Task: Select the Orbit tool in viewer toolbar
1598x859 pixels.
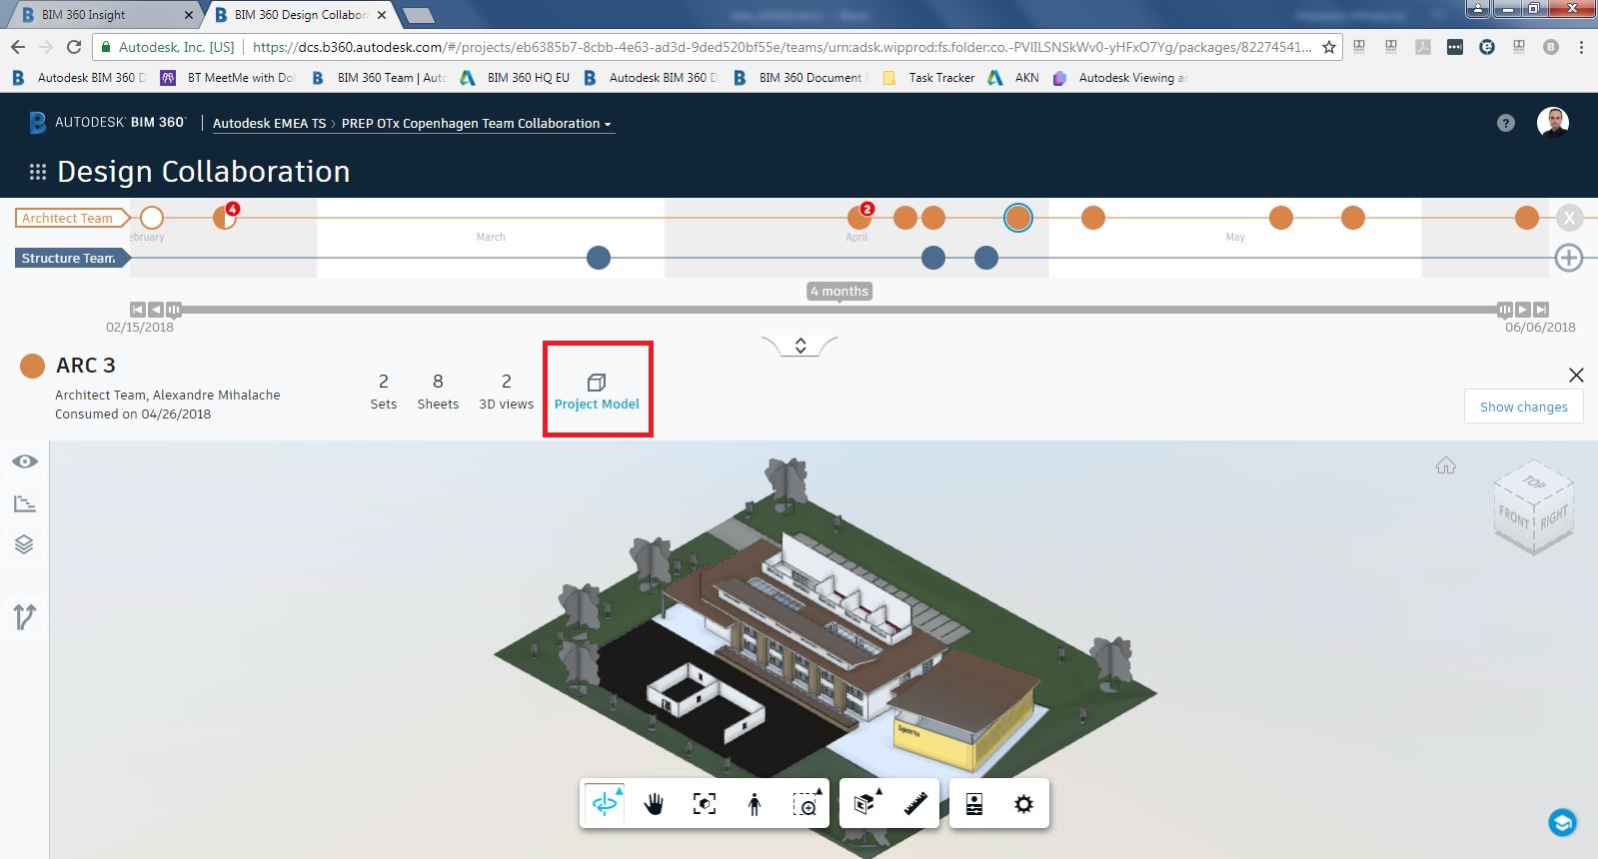Action: (605, 804)
